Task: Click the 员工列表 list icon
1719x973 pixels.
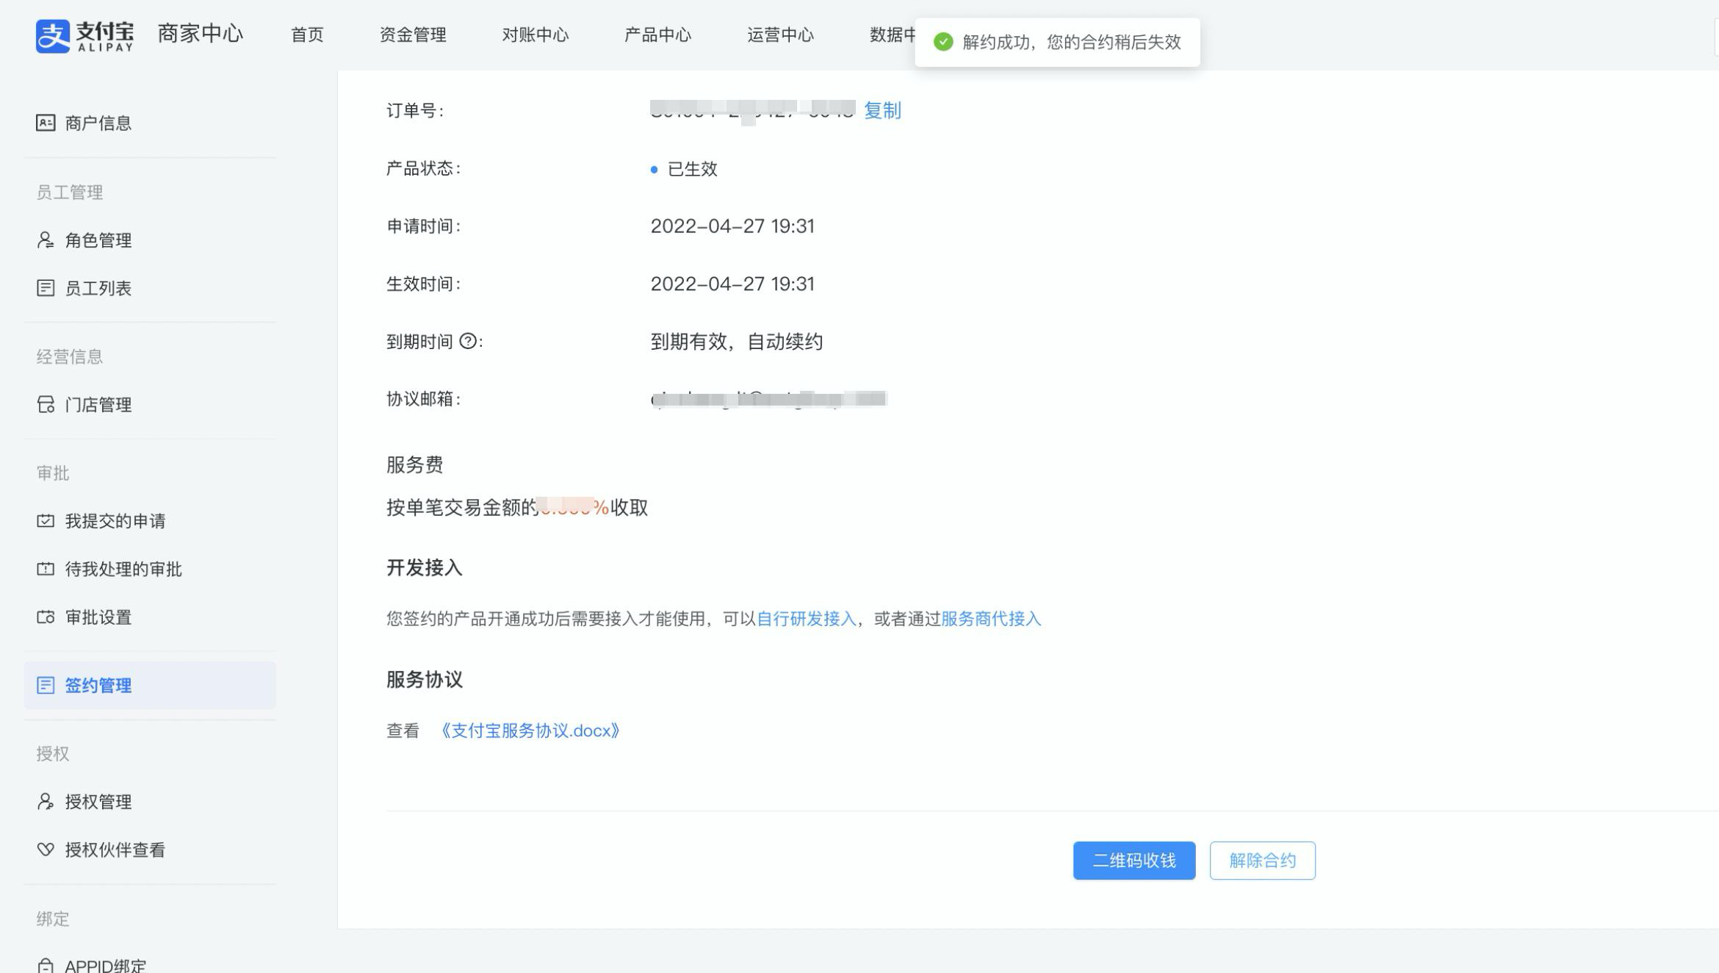Action: [46, 288]
